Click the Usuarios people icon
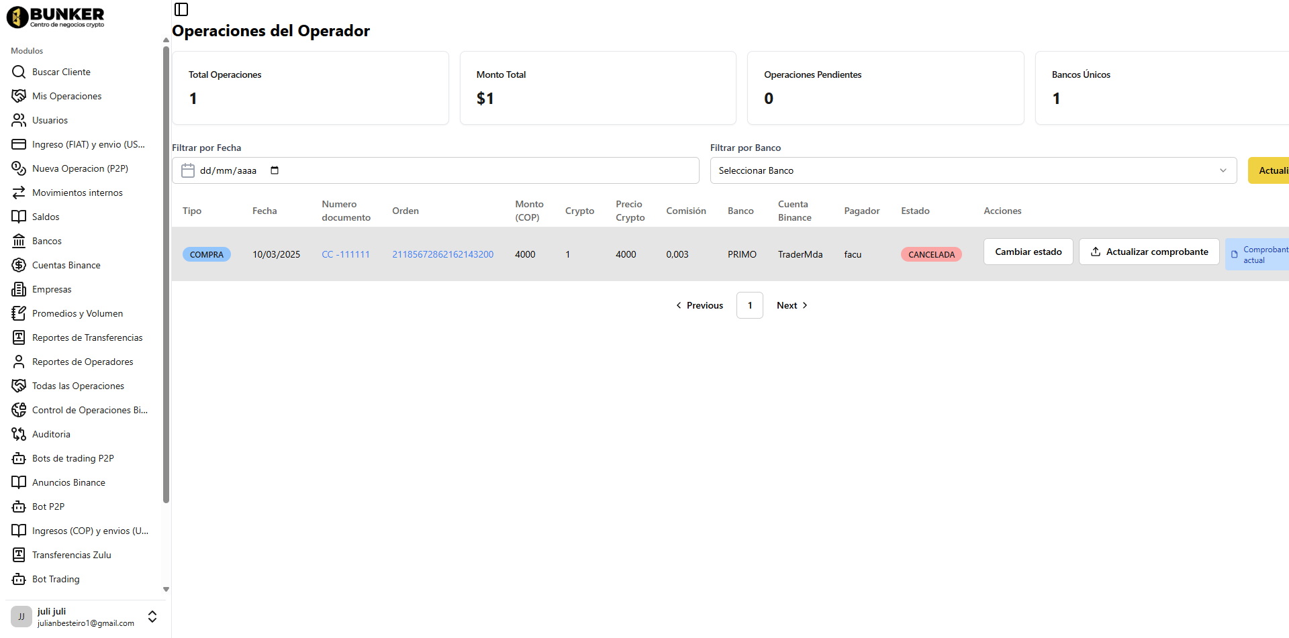Viewport: 1289px width, 638px height. pyautogui.click(x=19, y=120)
